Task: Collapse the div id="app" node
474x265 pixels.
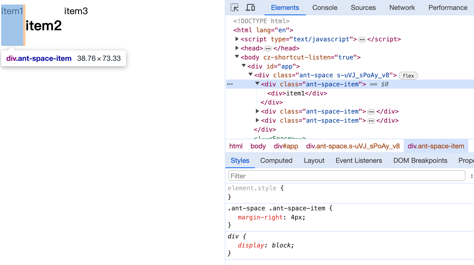Action: pos(244,66)
